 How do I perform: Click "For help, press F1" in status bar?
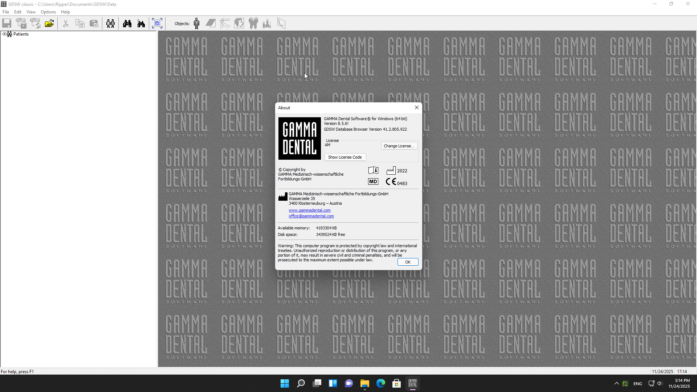coord(17,372)
